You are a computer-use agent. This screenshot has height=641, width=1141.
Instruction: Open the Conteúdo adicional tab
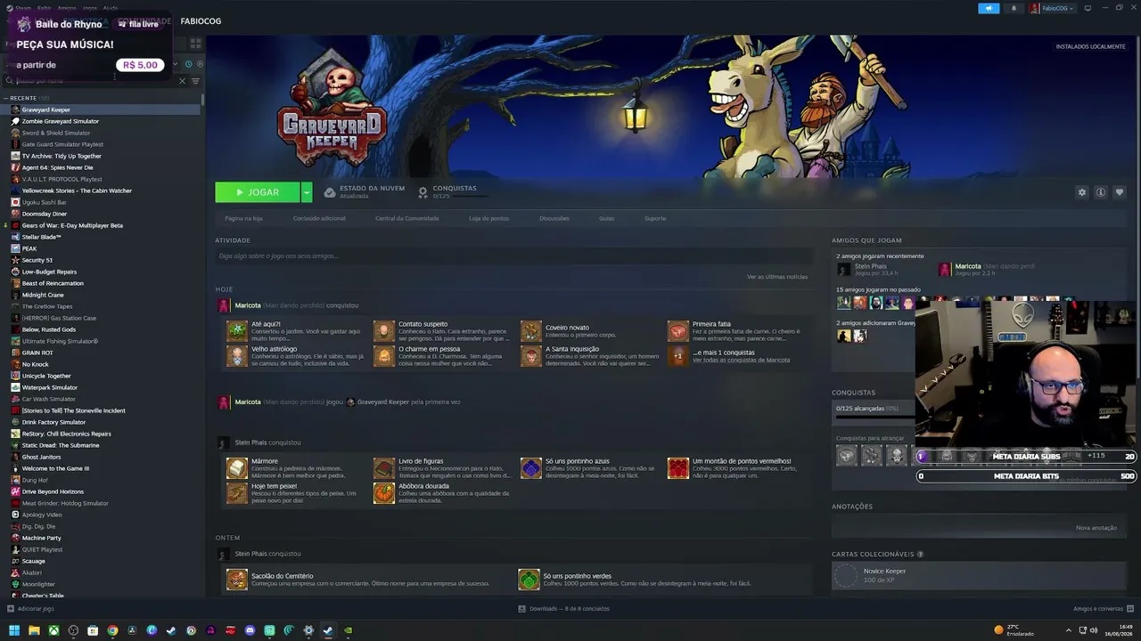(319, 218)
